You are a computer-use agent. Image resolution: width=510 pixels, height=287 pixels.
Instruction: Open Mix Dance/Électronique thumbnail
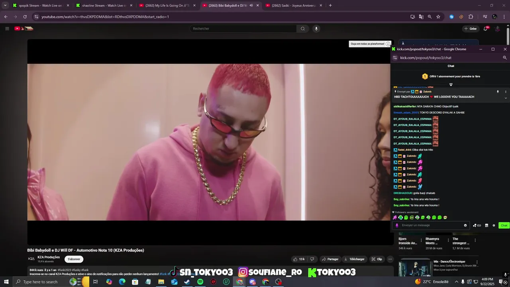(x=415, y=268)
